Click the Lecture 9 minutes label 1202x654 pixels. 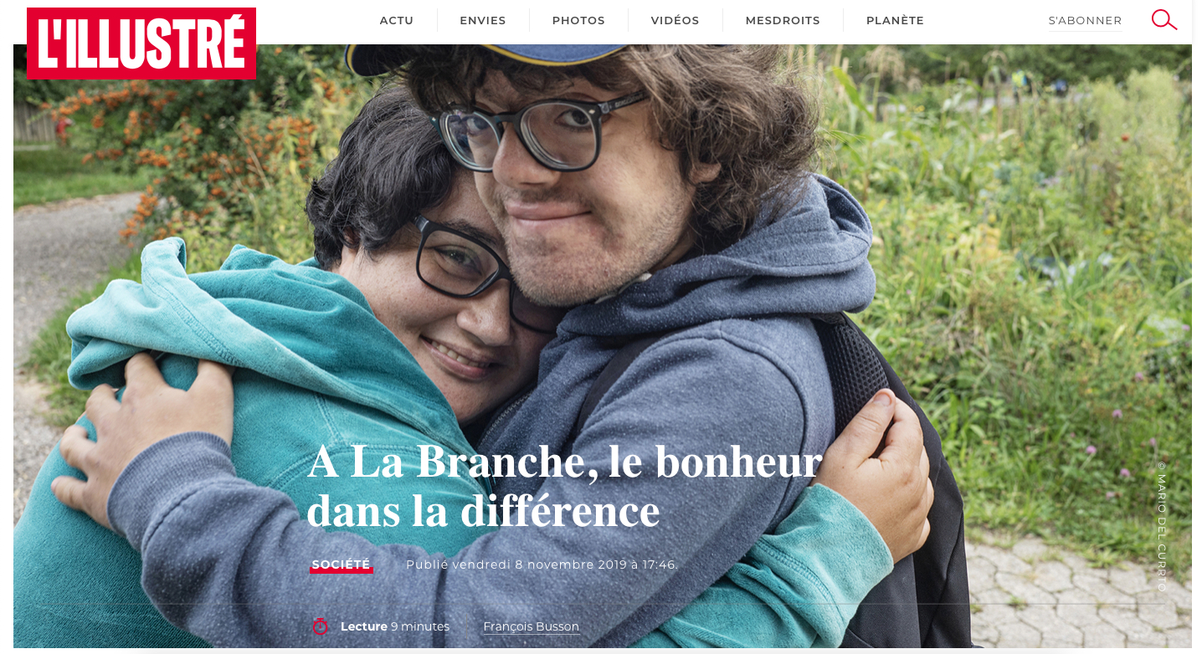pyautogui.click(x=395, y=626)
